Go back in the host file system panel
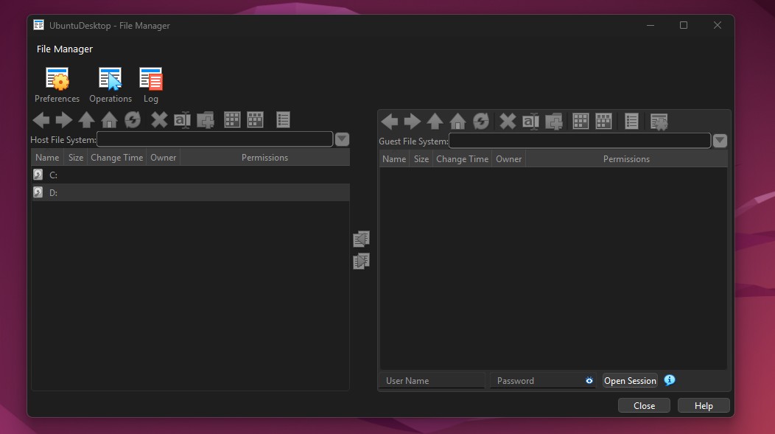 pos(41,119)
